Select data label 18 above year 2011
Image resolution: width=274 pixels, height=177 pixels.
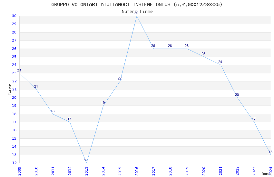tap(53, 111)
